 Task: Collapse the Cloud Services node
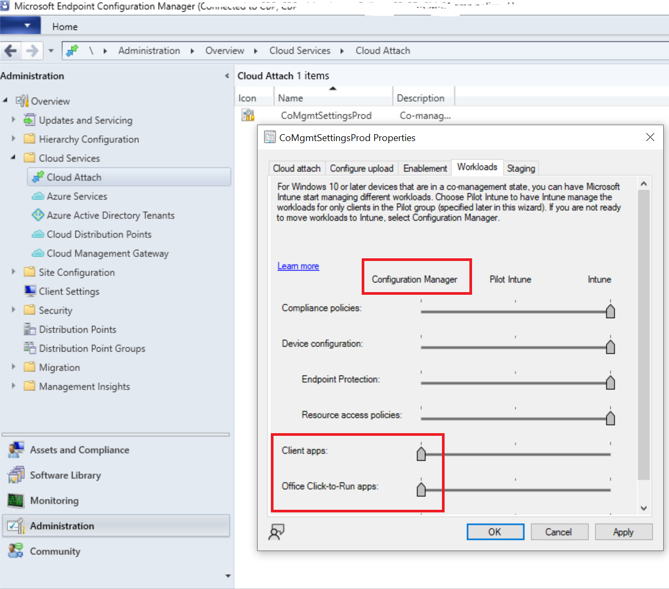pyautogui.click(x=14, y=157)
